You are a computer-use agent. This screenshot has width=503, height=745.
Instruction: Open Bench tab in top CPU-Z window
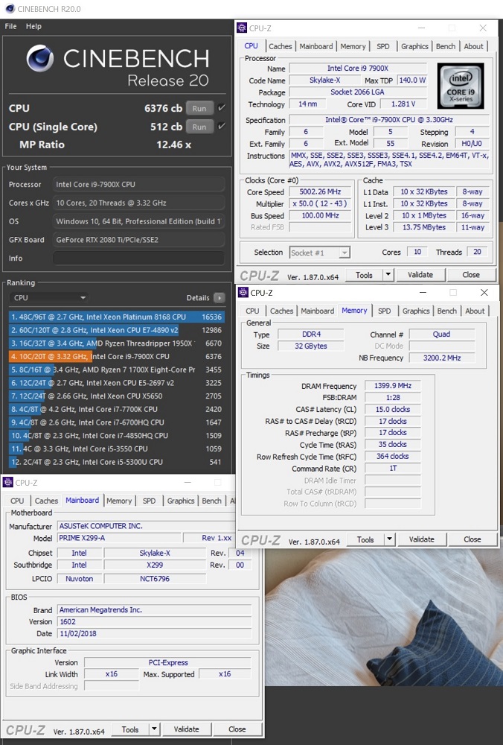tap(446, 46)
